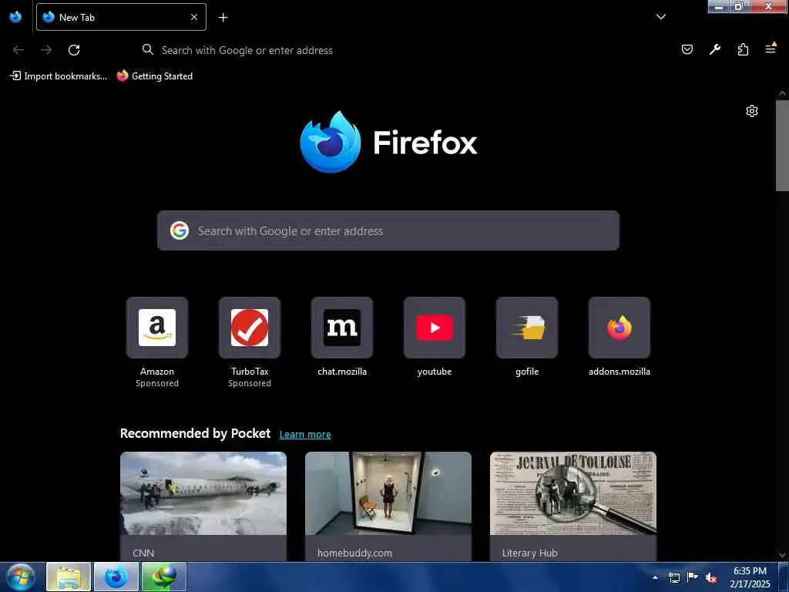Open the muted volume tray icon
Screen dimensions: 789x592
pyautogui.click(x=711, y=577)
